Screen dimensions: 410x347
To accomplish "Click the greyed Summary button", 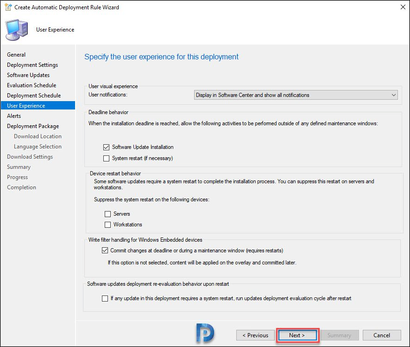I will 340,335.
